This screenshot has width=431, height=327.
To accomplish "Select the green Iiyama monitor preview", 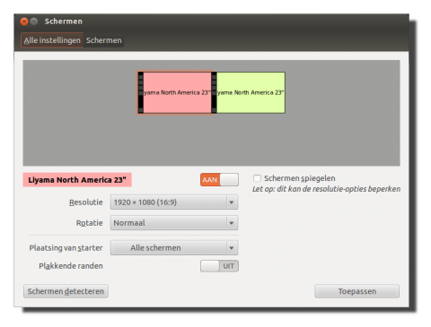I will pos(248,92).
